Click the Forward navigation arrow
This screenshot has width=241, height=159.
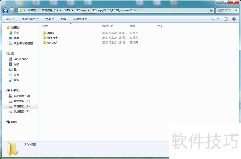point(12,10)
